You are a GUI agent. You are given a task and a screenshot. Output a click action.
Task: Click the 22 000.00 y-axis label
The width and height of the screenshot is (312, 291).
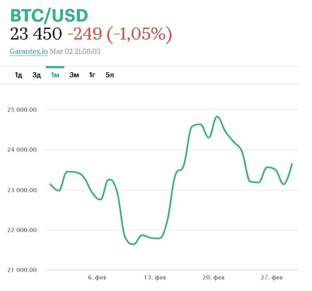click(x=23, y=230)
